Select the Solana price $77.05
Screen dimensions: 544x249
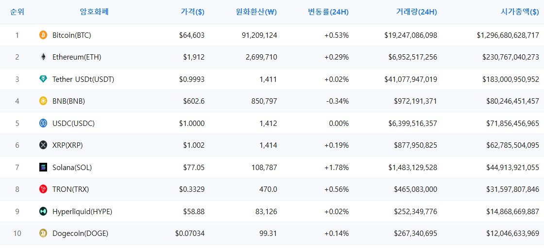[x=194, y=168]
